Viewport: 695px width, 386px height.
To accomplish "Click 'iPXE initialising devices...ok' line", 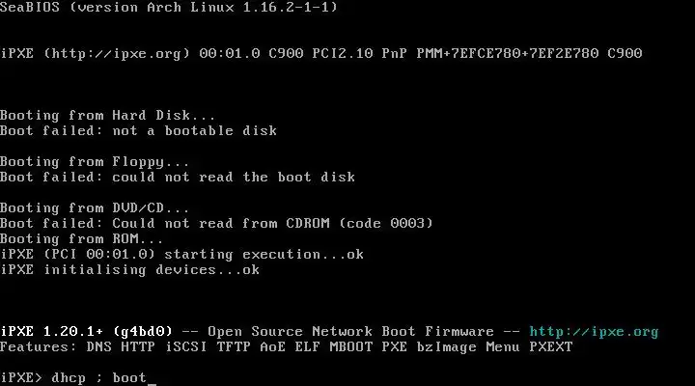I will (129, 269).
